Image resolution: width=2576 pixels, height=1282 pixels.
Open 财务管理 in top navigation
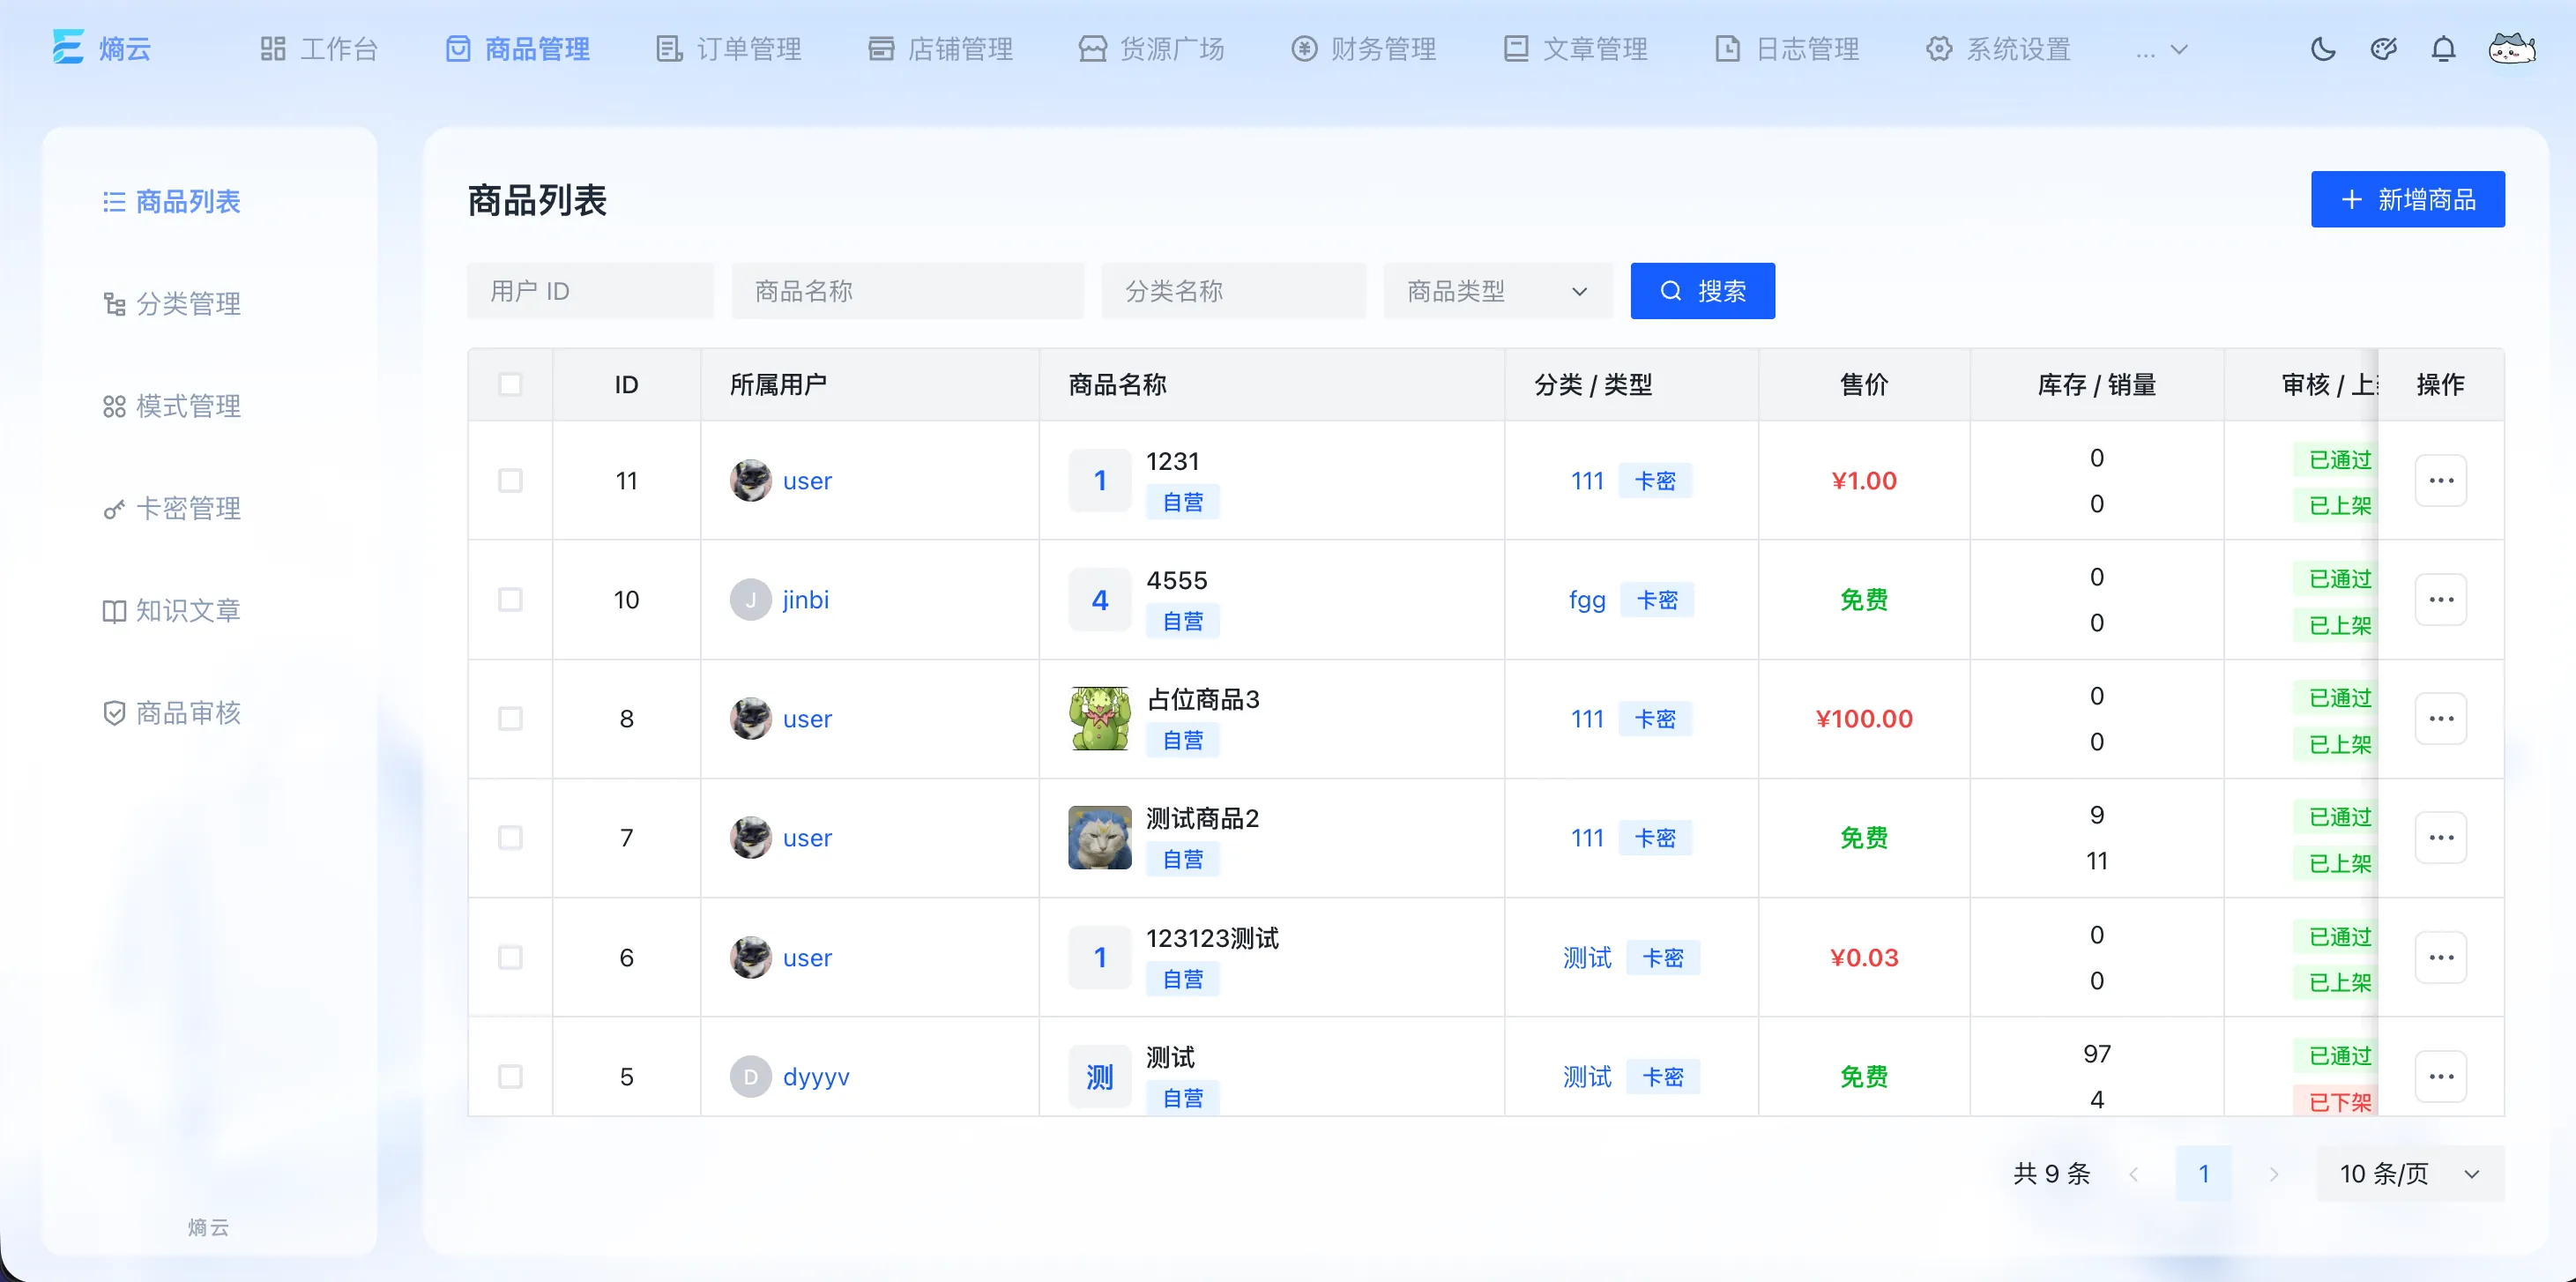1363,48
